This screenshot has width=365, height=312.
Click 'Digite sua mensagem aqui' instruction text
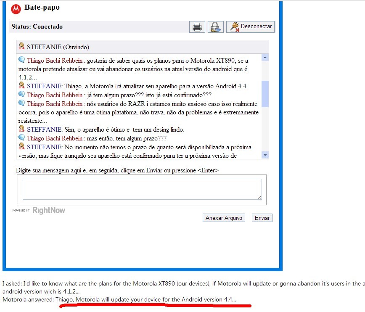(x=117, y=170)
